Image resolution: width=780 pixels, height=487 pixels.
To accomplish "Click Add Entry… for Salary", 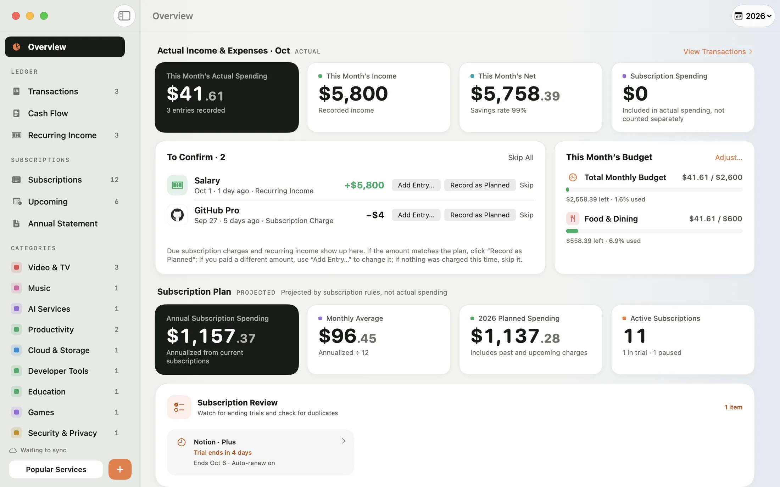I will [416, 185].
